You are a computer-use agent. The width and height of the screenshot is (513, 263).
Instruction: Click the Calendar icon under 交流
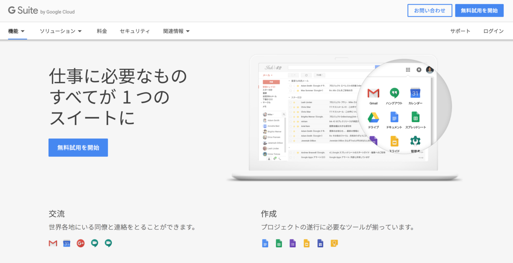tap(67, 243)
